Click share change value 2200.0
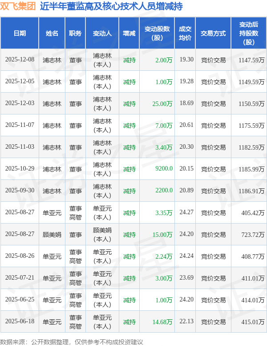Image resolution: width=267 pixels, height=346 pixels. 164,191
